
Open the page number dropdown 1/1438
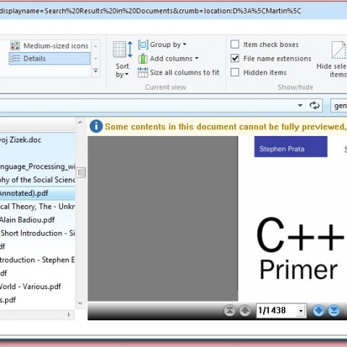tap(301, 311)
